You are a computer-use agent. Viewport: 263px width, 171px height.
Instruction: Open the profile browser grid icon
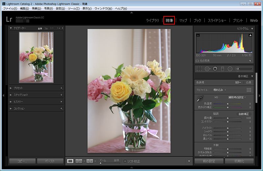[249, 90]
